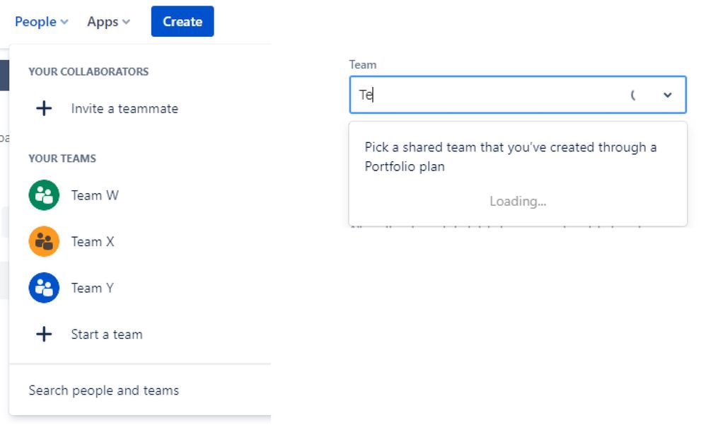
Task: Click the orange Team X avatar icon
Action: 44,241
